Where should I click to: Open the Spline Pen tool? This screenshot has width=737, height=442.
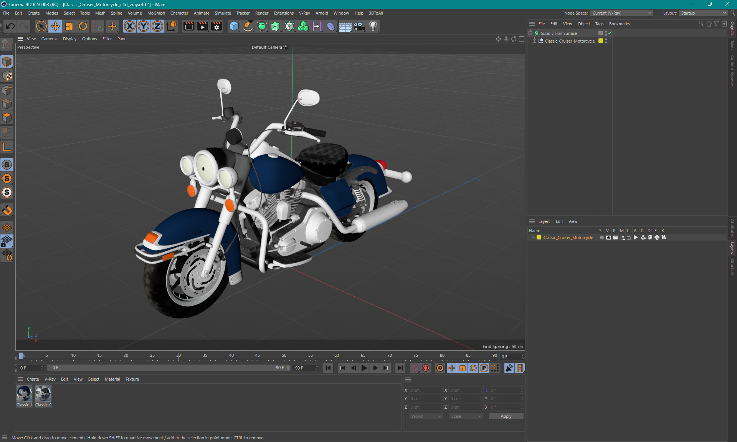click(248, 26)
